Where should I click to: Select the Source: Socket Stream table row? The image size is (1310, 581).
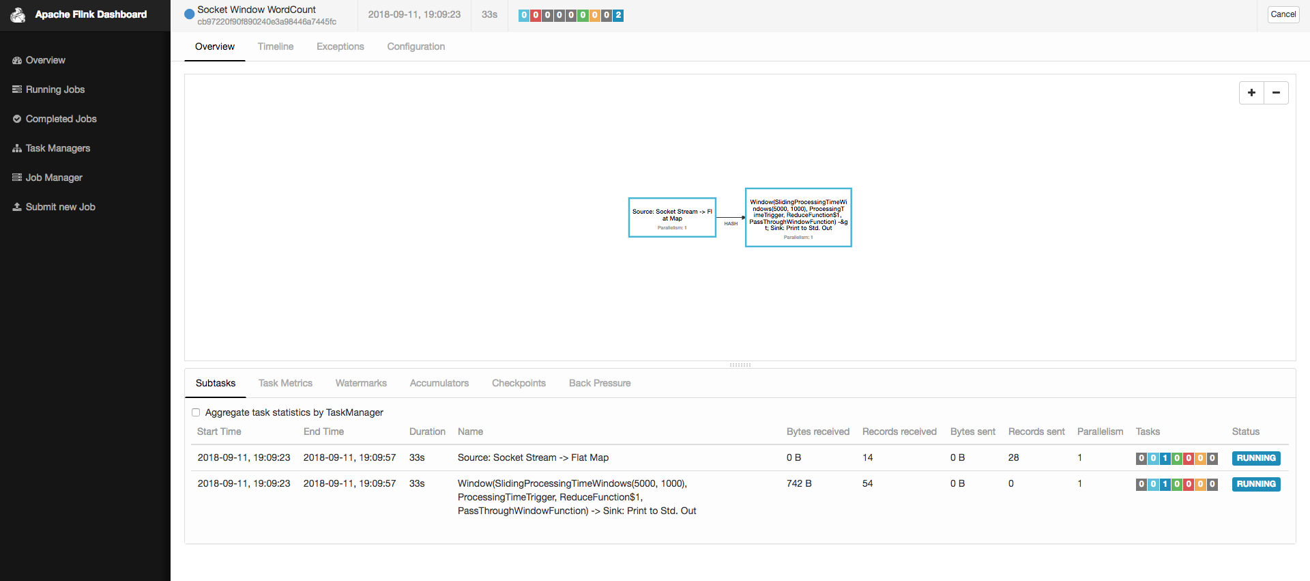533,457
